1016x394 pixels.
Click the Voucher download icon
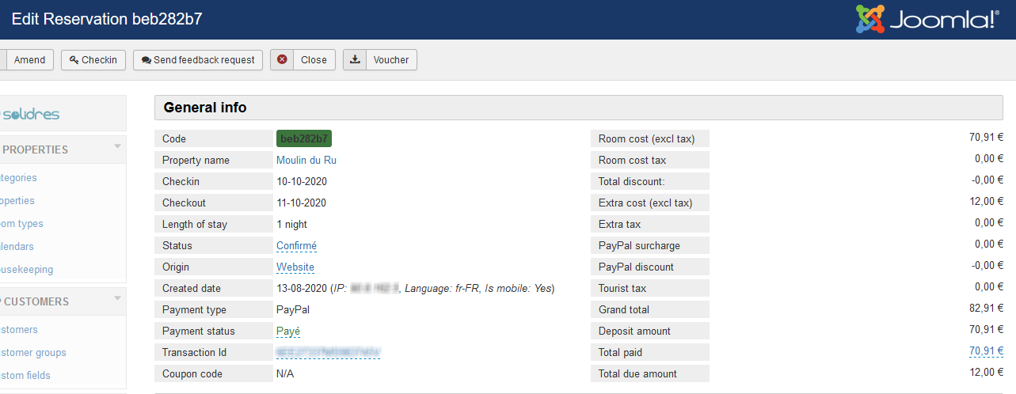click(355, 59)
